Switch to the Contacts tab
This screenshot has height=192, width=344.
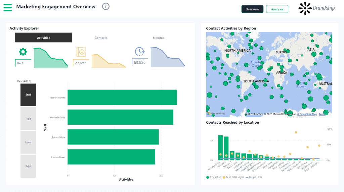coord(101,38)
